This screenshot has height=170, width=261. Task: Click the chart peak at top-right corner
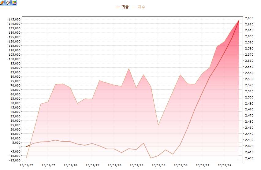click(x=239, y=20)
